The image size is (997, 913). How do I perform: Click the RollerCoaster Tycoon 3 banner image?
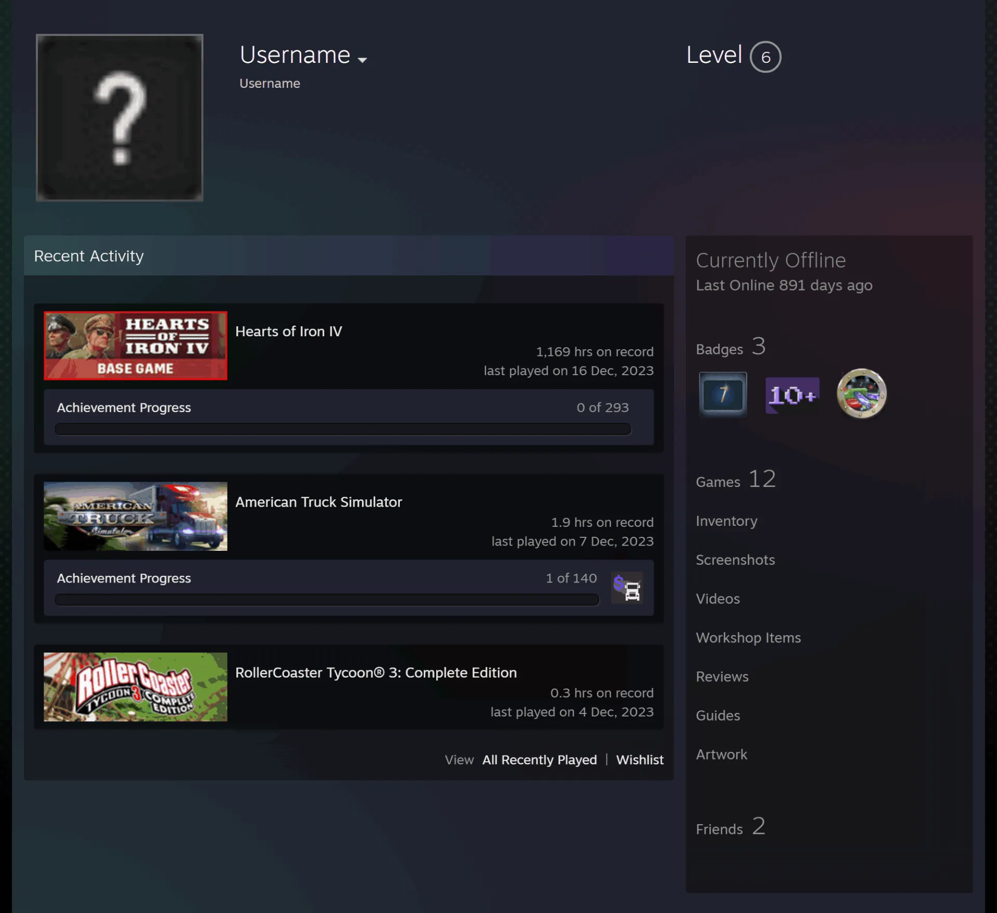[136, 687]
